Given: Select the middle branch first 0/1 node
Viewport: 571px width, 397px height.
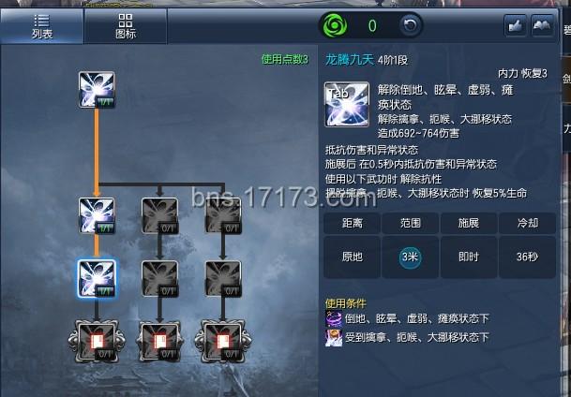Looking at the screenshot, I should (160, 215).
